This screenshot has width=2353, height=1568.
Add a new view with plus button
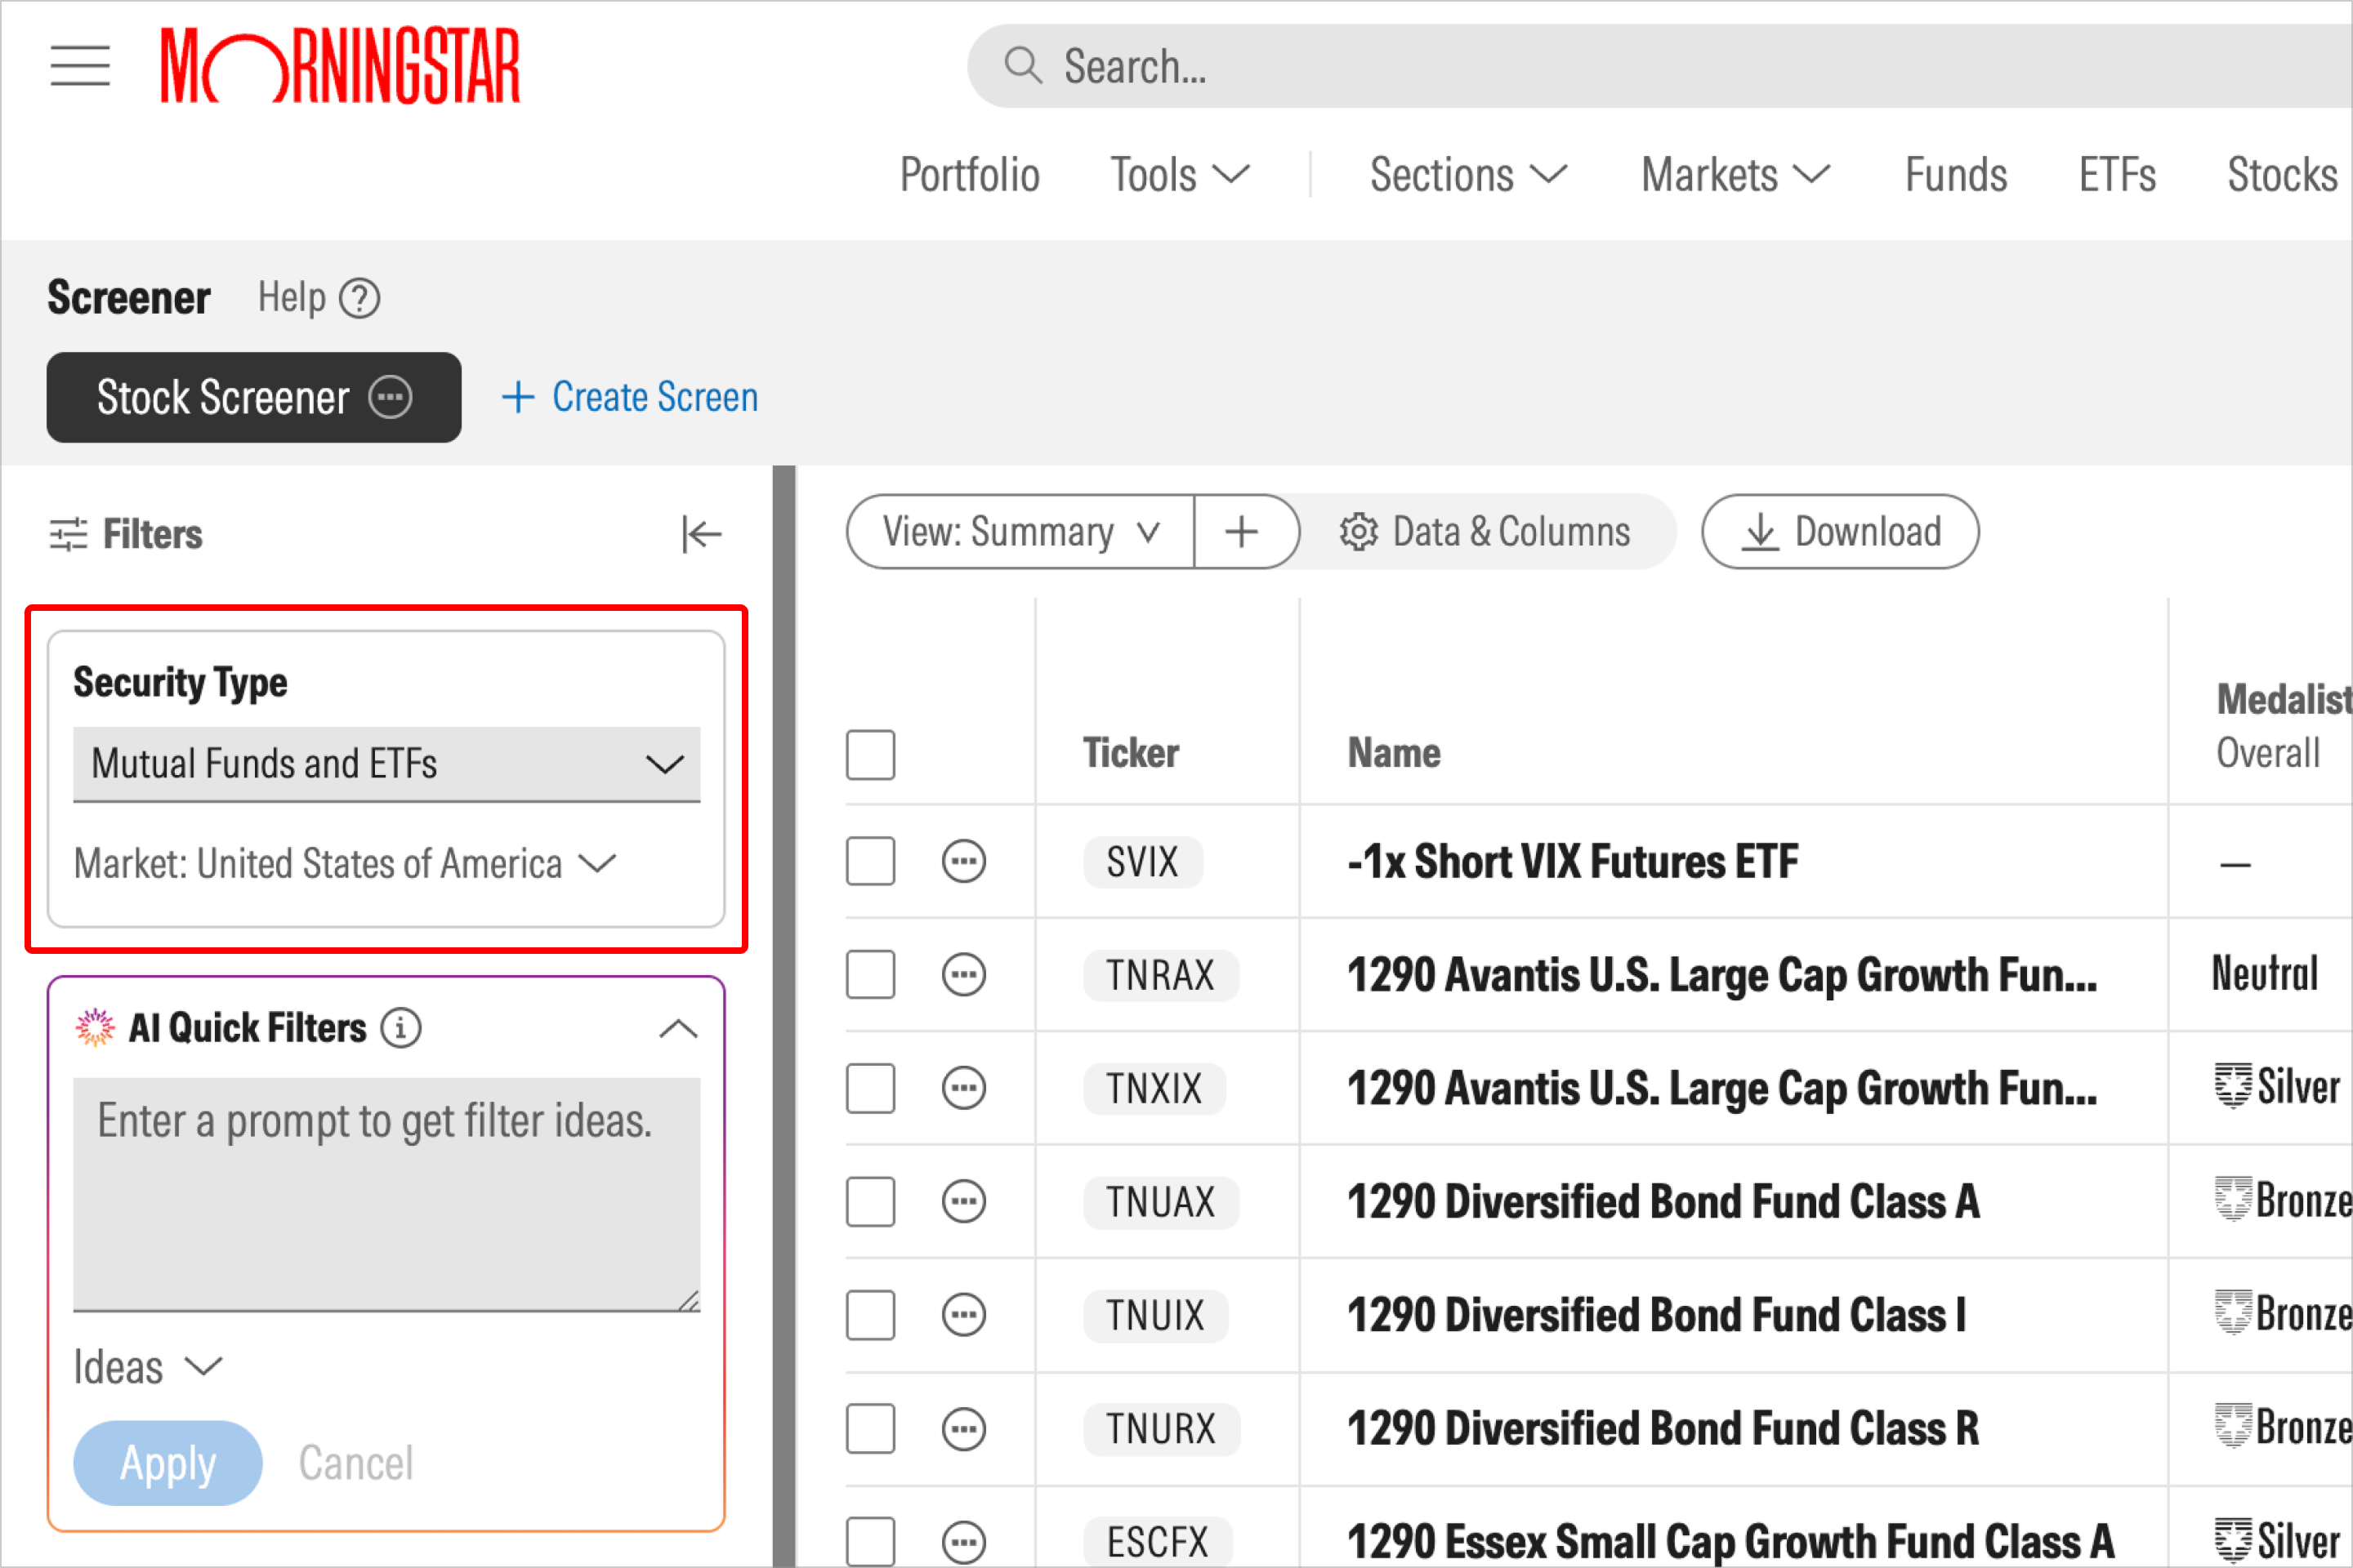(x=1242, y=532)
